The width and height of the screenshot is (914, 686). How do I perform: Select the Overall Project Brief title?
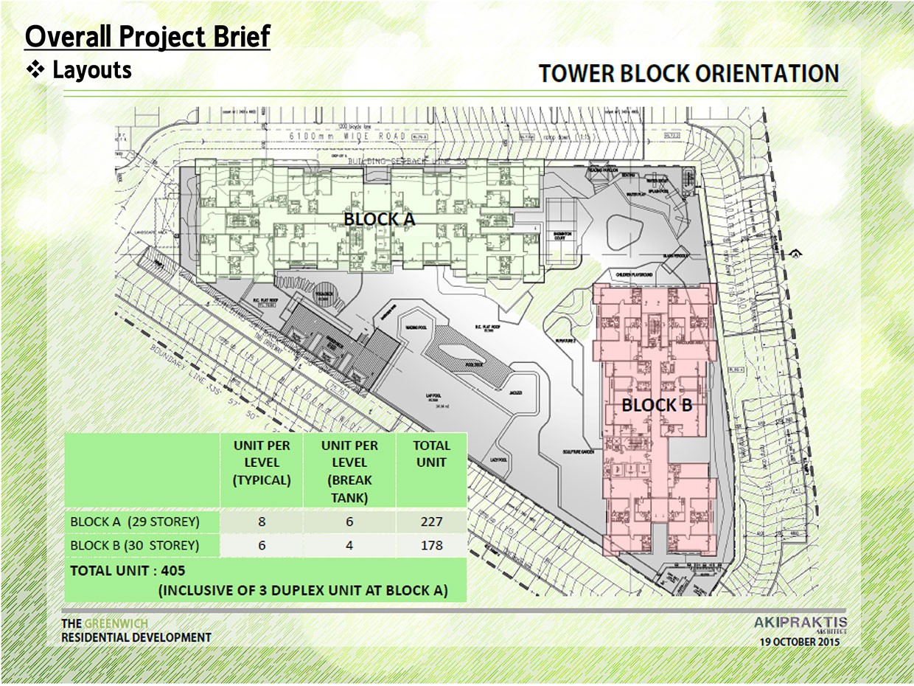coord(147,35)
